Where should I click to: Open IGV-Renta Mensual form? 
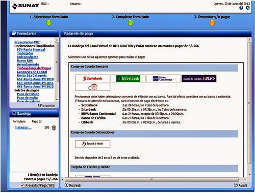31,50
